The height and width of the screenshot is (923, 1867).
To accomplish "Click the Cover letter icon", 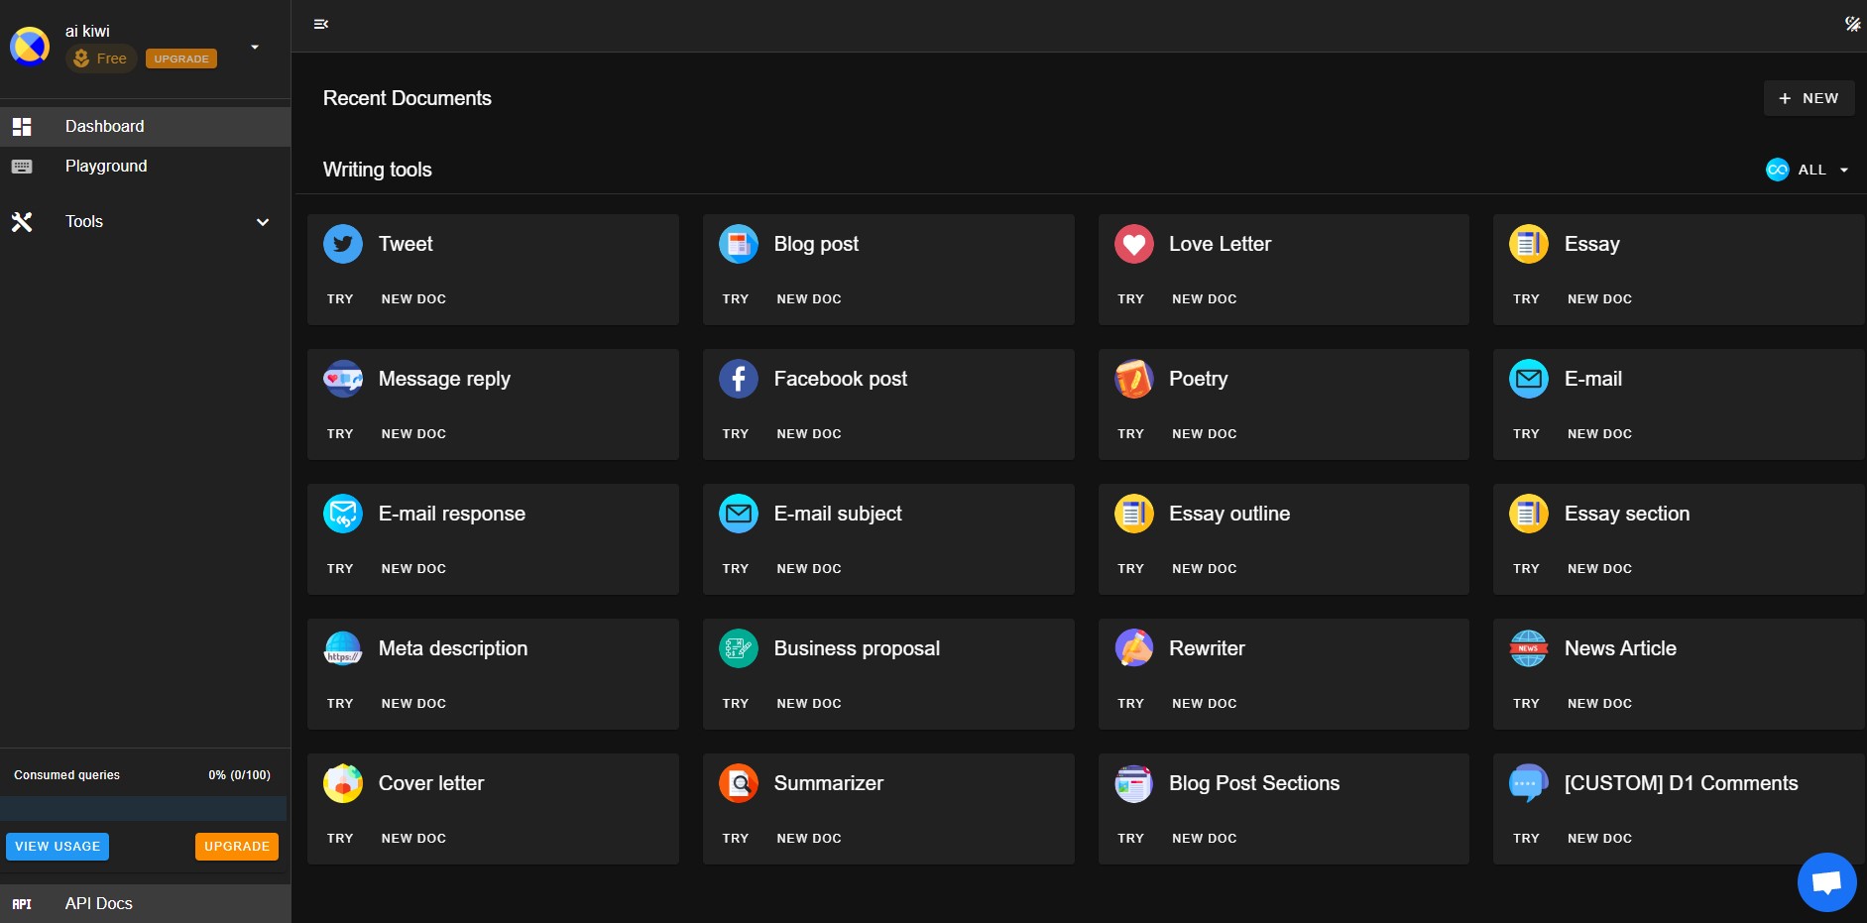I will pos(343,783).
